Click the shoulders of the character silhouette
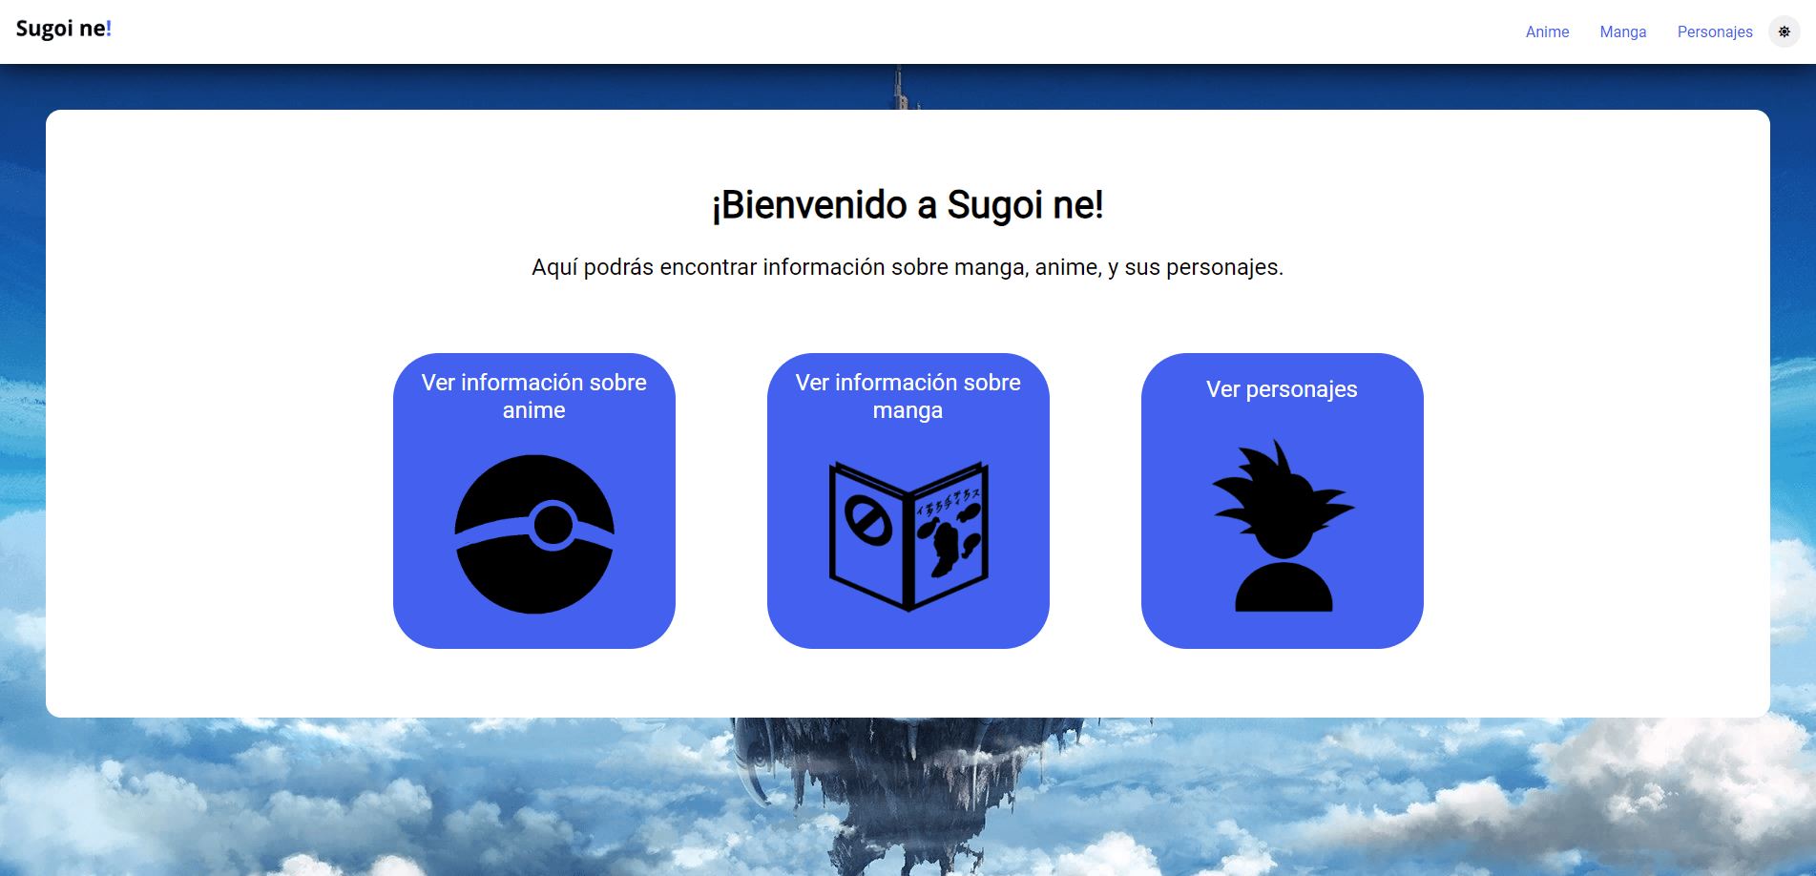 (1284, 590)
